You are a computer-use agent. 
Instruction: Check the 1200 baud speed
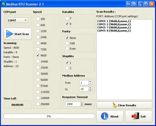[x=38, y=31]
